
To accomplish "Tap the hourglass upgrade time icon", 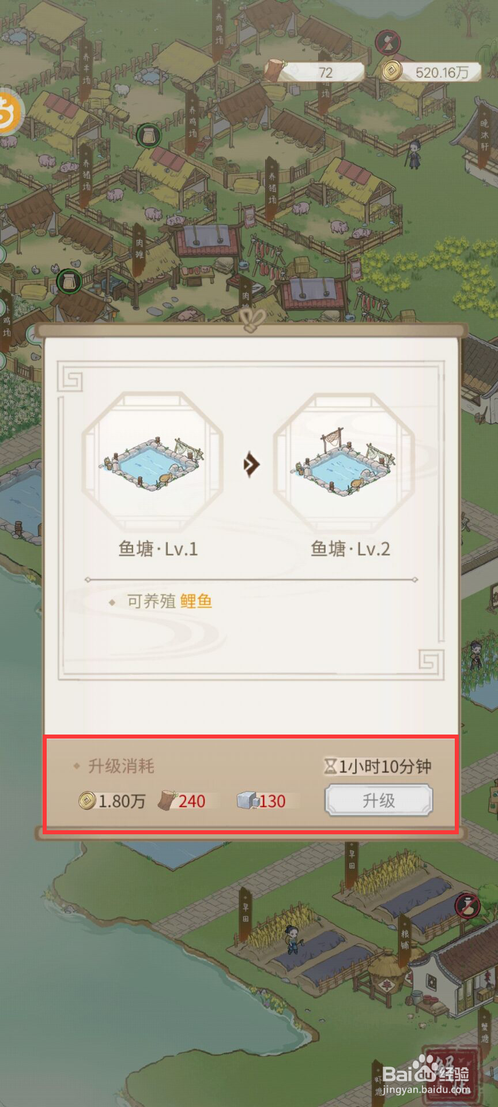I will coord(330,766).
